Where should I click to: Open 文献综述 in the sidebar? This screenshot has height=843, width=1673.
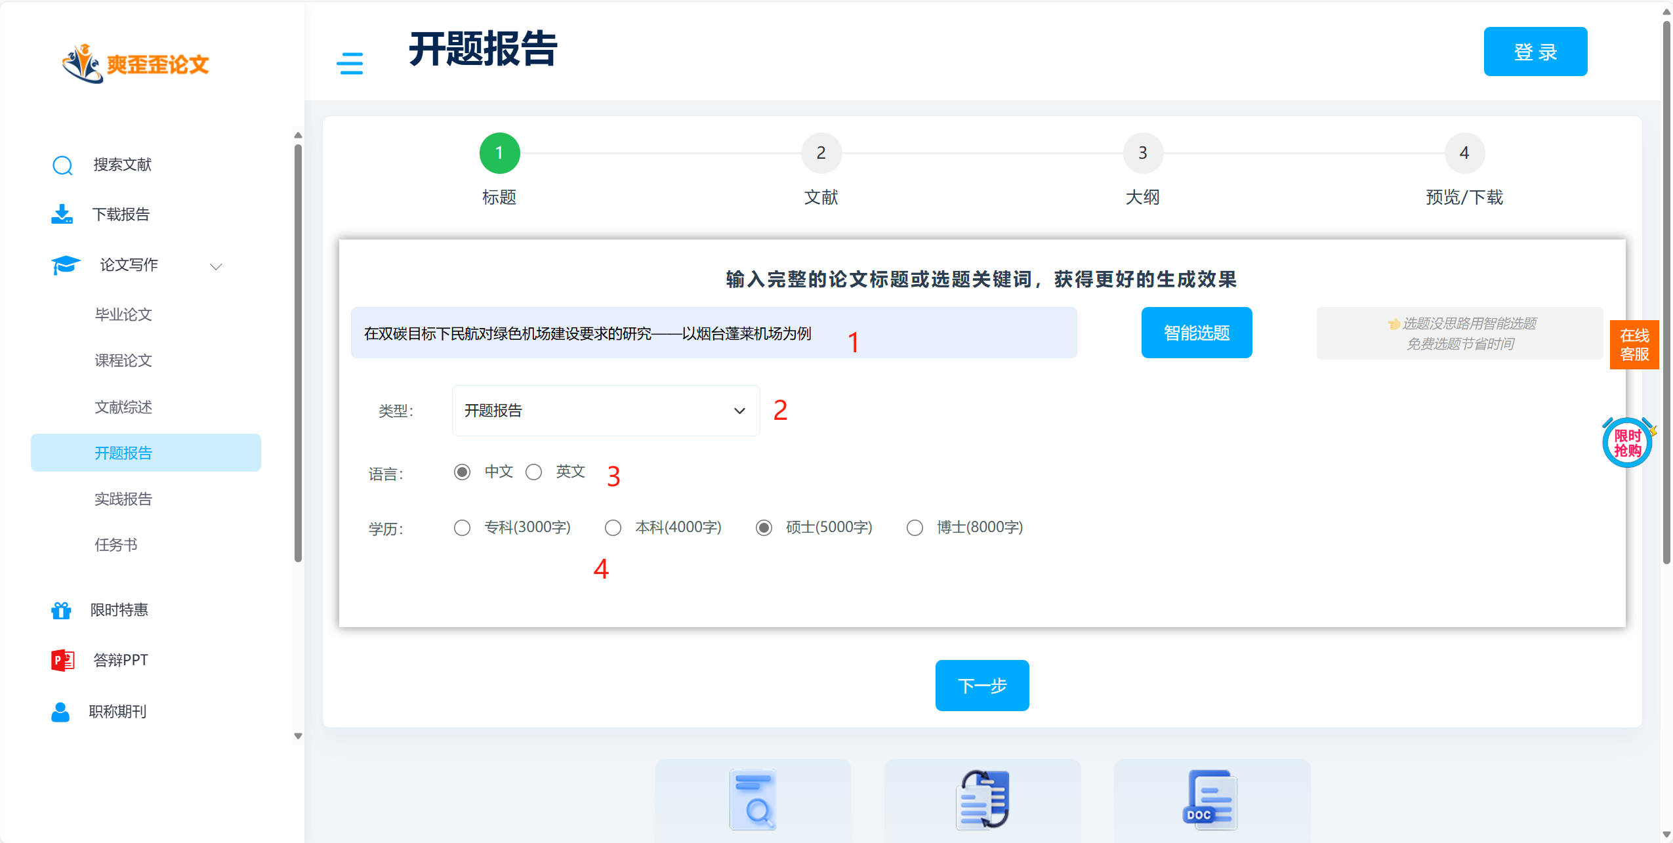click(123, 407)
